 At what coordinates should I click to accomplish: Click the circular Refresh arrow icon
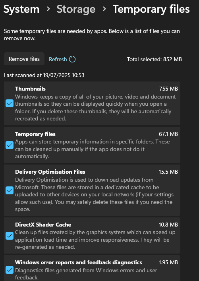[x=72, y=59]
